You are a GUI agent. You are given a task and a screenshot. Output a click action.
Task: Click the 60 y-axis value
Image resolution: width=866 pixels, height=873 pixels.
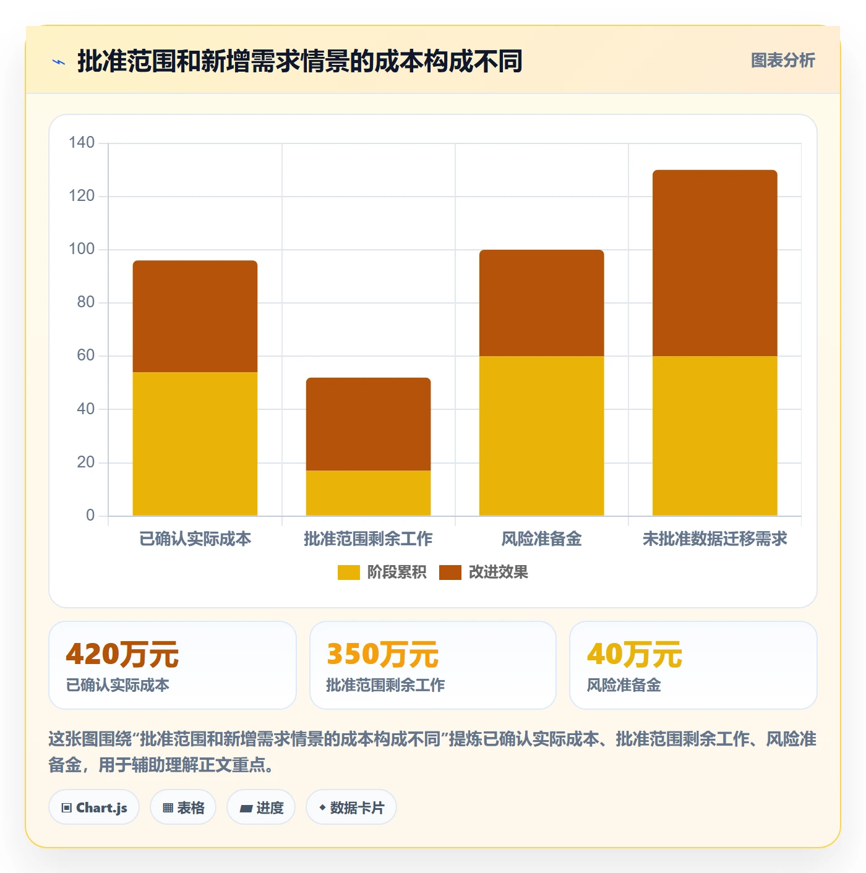(85, 356)
